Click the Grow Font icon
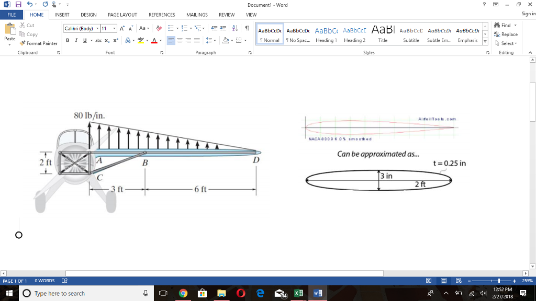 pyautogui.click(x=122, y=28)
